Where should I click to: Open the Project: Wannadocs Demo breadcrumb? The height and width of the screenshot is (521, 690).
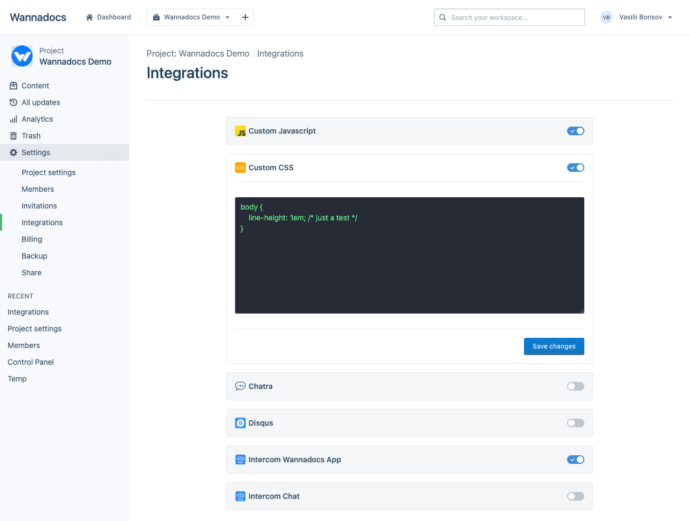[x=198, y=53]
